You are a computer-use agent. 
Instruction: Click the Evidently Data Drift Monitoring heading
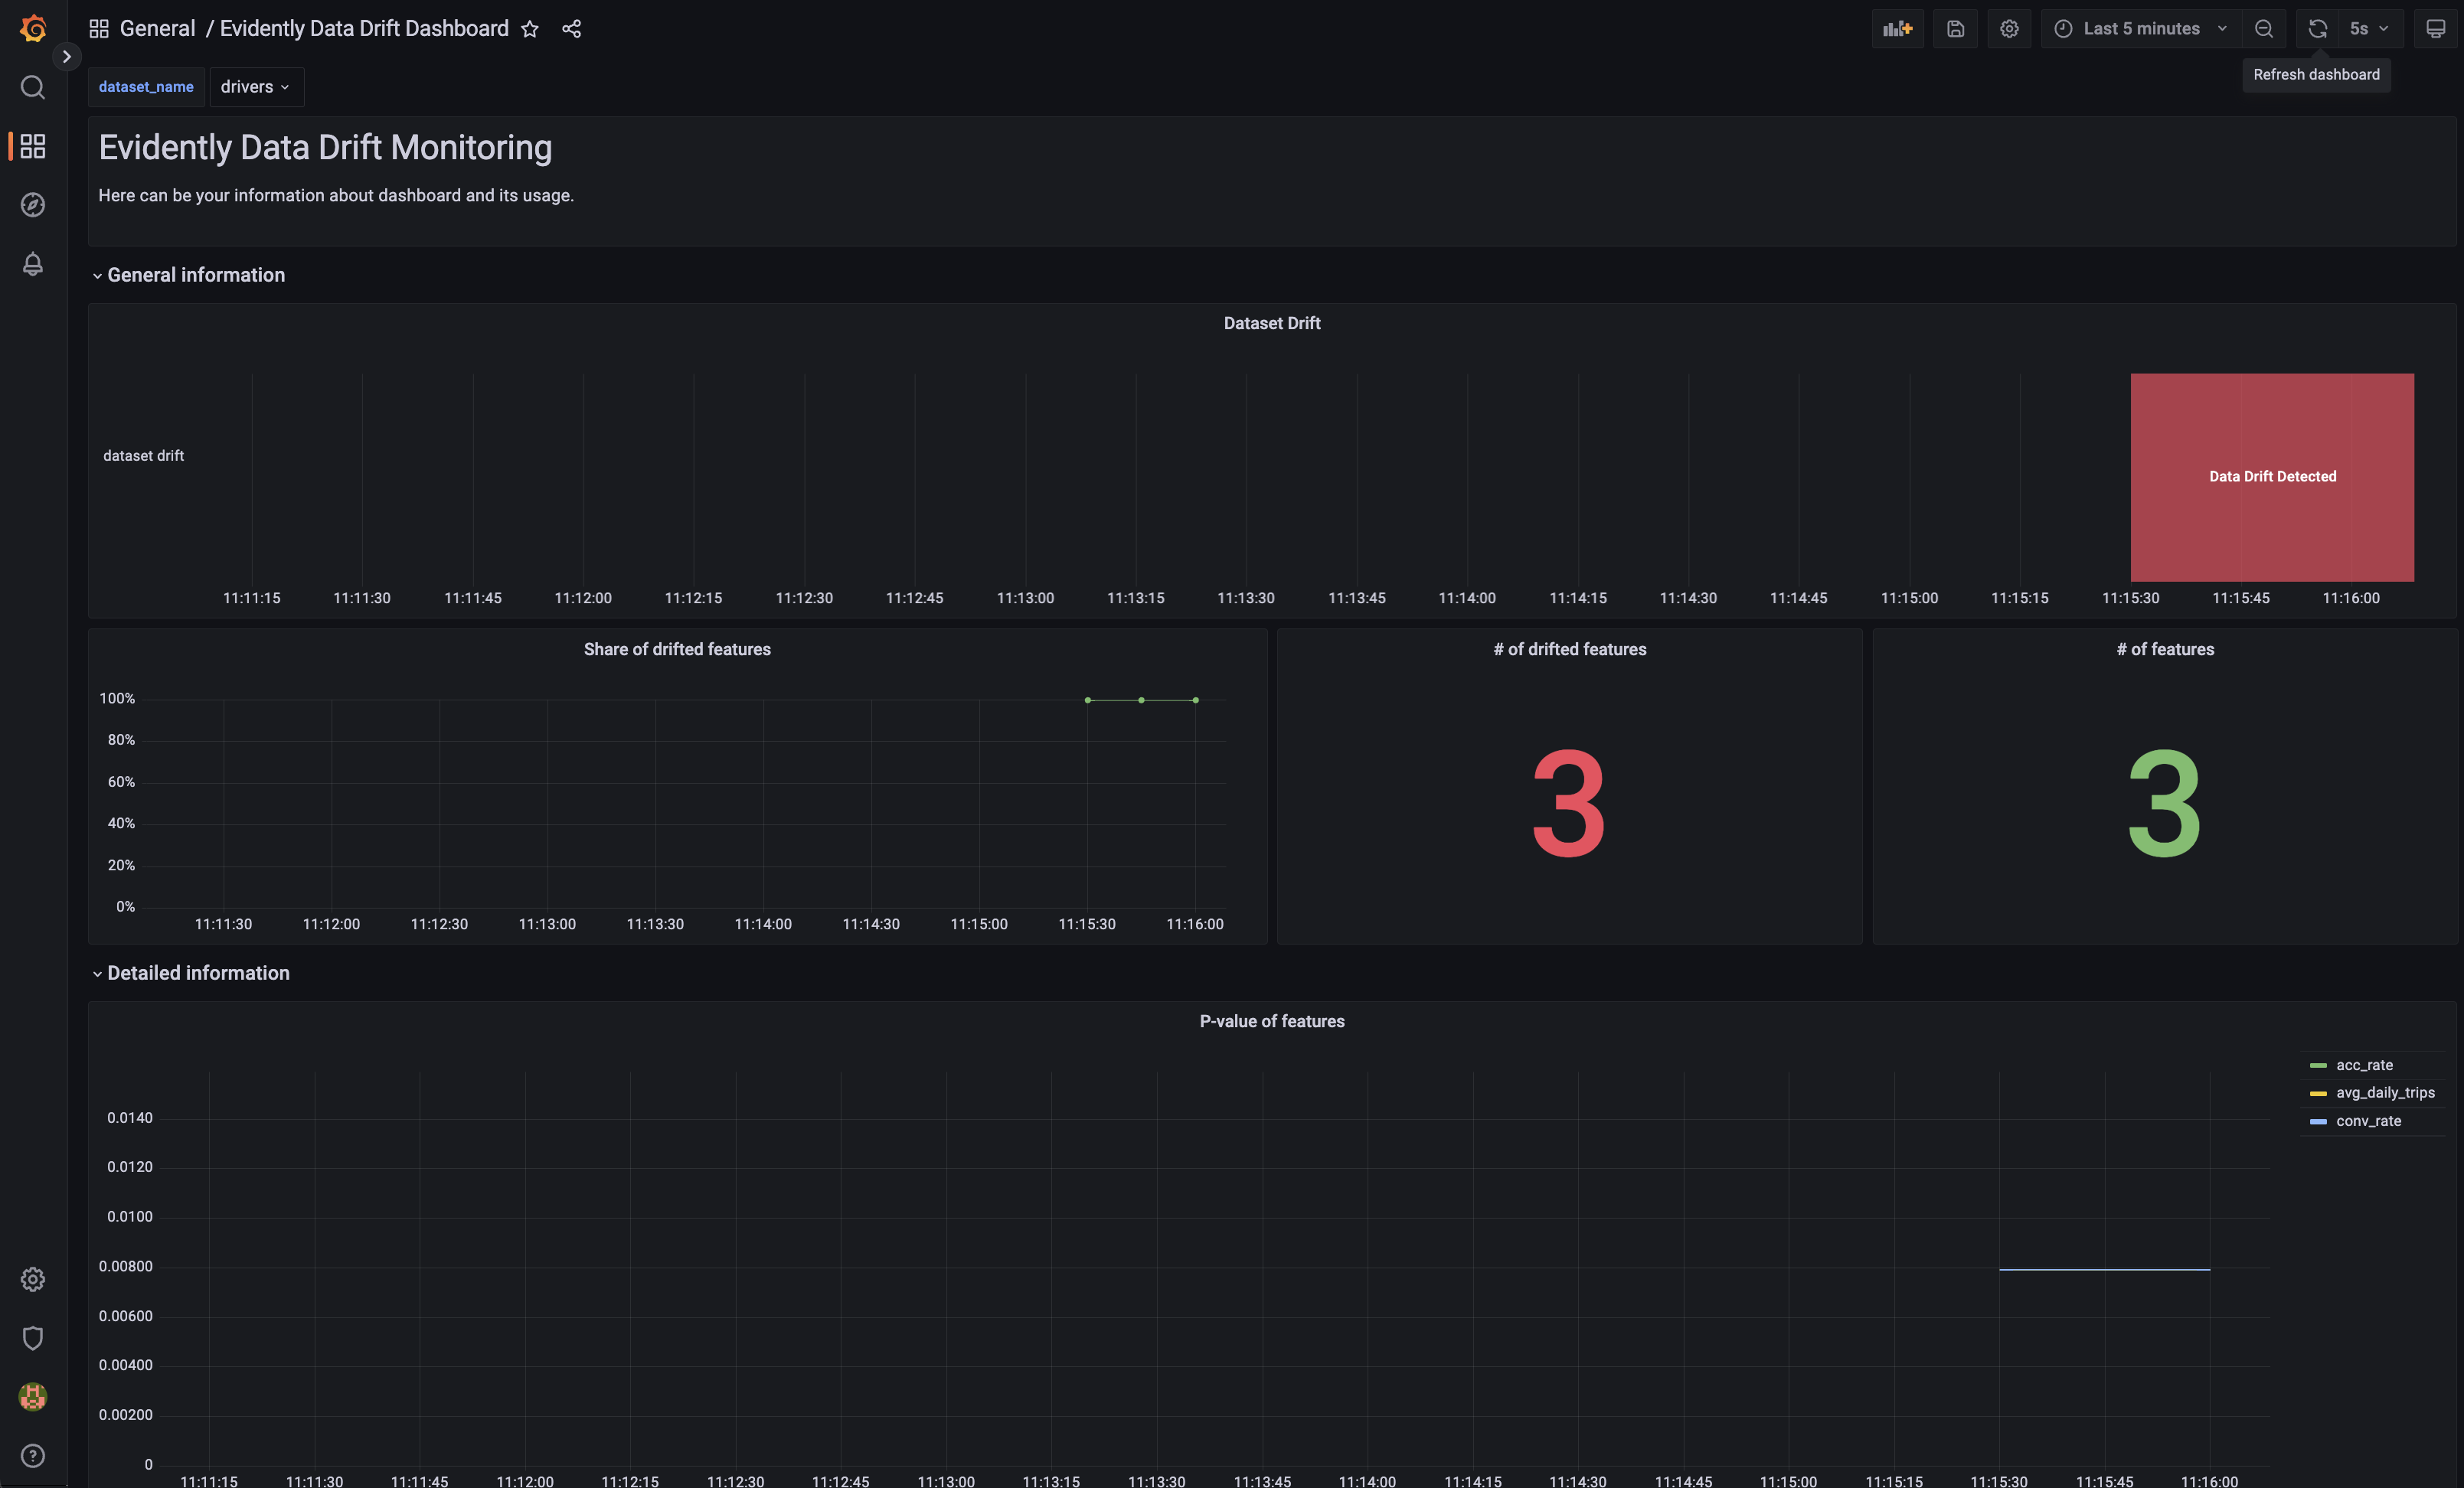325,148
